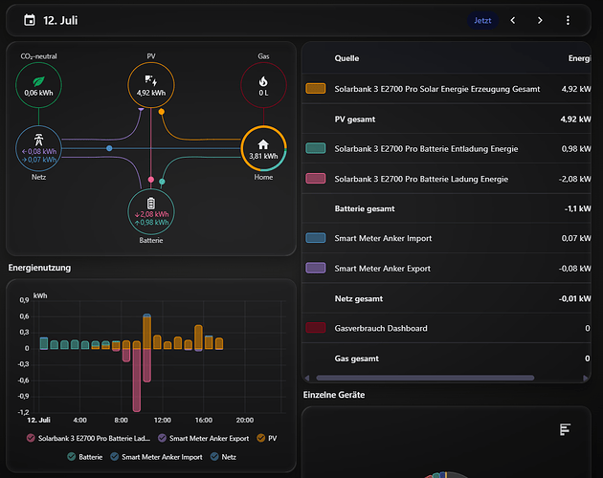Click the 12. Juli date title
This screenshot has width=603, height=478.
point(60,20)
